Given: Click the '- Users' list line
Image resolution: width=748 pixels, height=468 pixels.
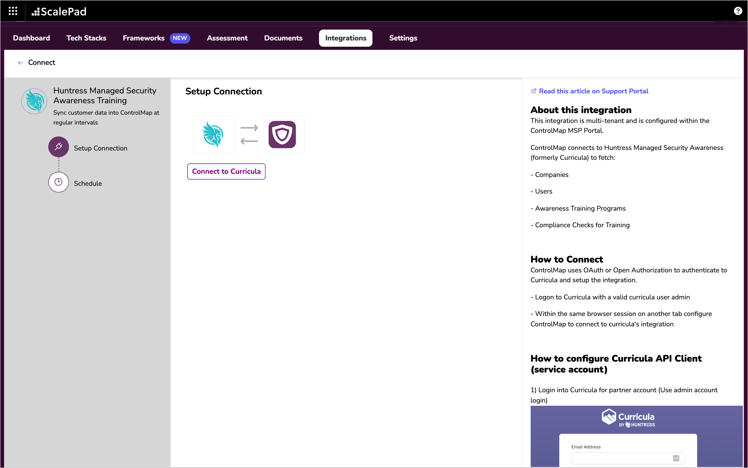Looking at the screenshot, I should [541, 191].
